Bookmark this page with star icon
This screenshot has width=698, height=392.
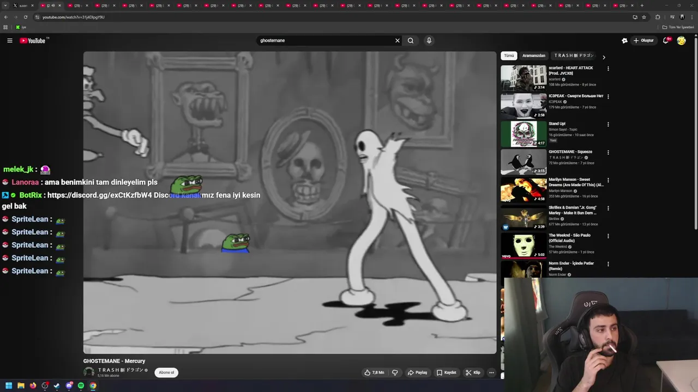644,17
